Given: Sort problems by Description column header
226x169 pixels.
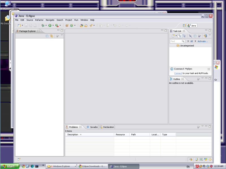Looking at the screenshot, I should click(x=89, y=135).
